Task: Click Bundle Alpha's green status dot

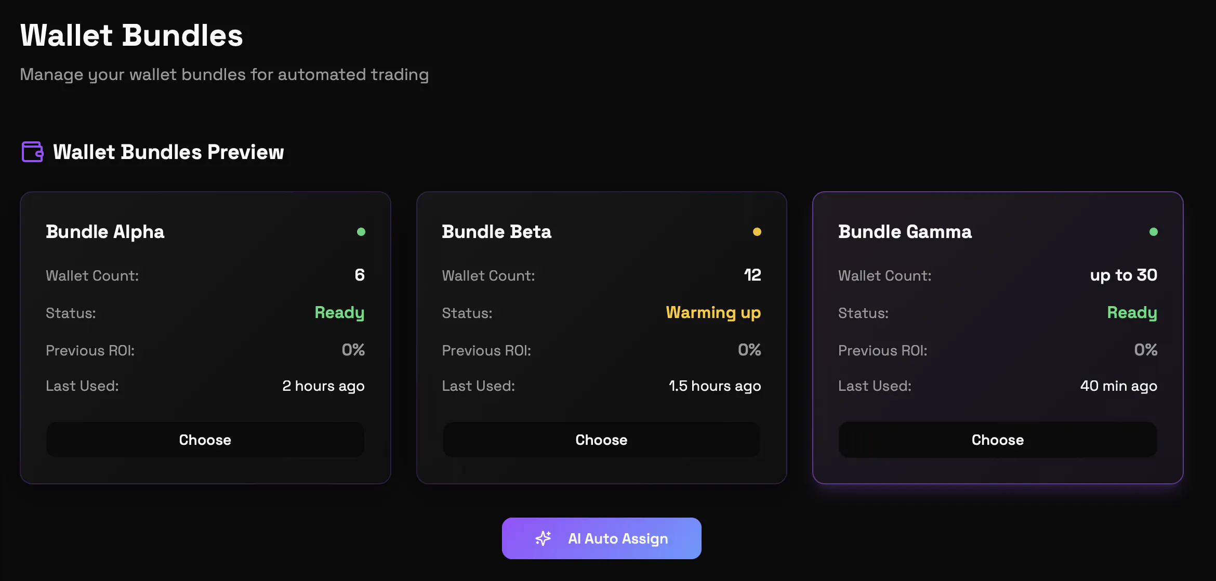Action: 361,232
